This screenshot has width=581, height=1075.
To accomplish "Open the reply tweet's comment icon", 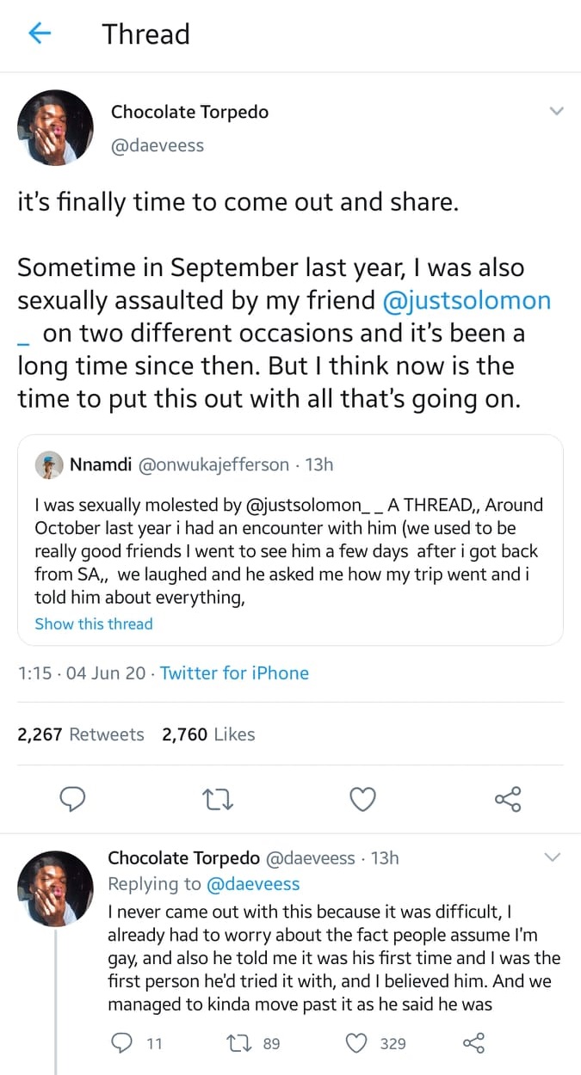I will click(x=124, y=1043).
